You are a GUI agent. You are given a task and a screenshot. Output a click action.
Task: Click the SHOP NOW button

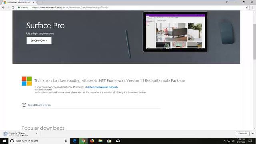click(39, 40)
